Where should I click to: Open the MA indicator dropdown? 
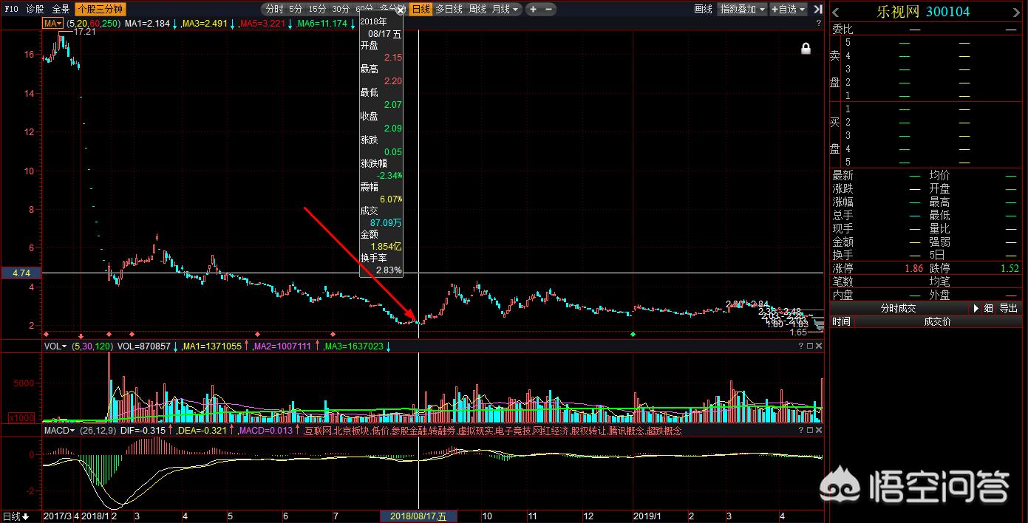tap(54, 24)
